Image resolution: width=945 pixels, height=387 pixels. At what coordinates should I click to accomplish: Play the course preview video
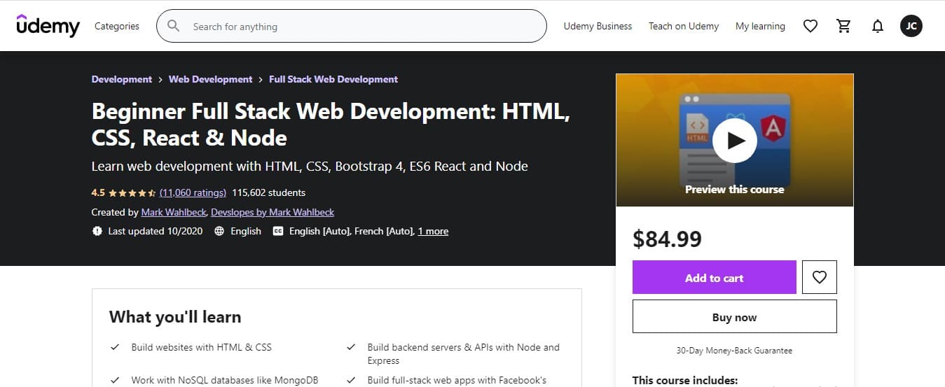tap(735, 140)
